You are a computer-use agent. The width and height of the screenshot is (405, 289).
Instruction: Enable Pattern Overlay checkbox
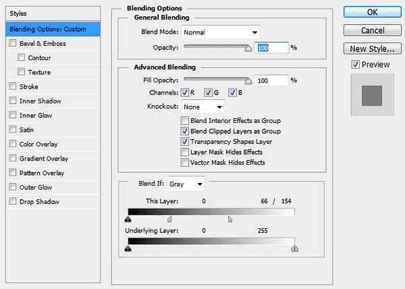tap(13, 172)
